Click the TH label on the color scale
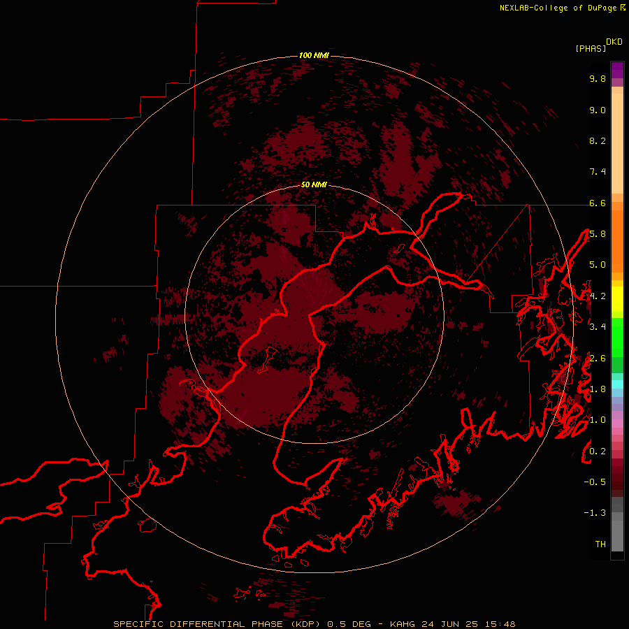This screenshot has height=629, width=629. click(600, 544)
